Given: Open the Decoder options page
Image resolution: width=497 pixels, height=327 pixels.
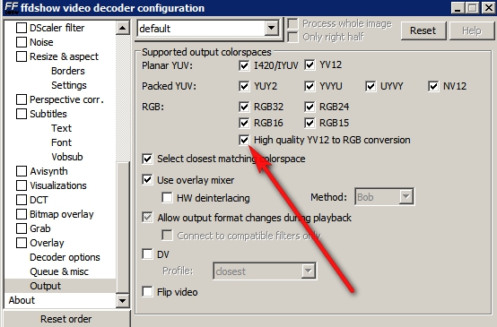Looking at the screenshot, I should point(65,257).
